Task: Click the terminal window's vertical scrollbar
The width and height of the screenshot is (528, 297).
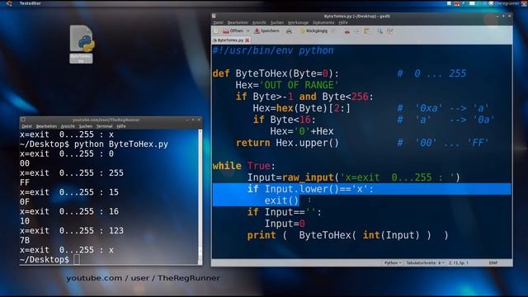Action: (200, 197)
